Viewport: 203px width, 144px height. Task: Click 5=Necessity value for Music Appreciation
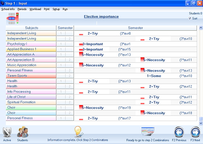pos(93,65)
